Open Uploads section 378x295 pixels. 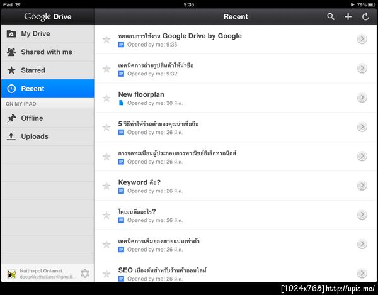[x=48, y=136]
